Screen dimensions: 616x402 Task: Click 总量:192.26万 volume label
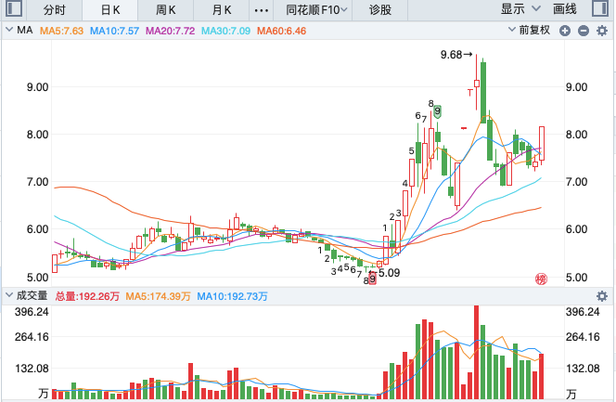tap(87, 296)
